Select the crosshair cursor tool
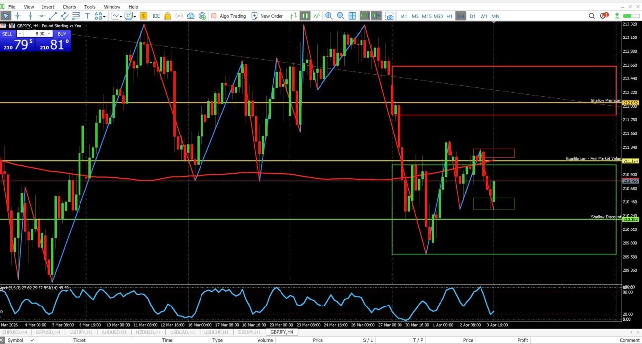 pos(18,16)
